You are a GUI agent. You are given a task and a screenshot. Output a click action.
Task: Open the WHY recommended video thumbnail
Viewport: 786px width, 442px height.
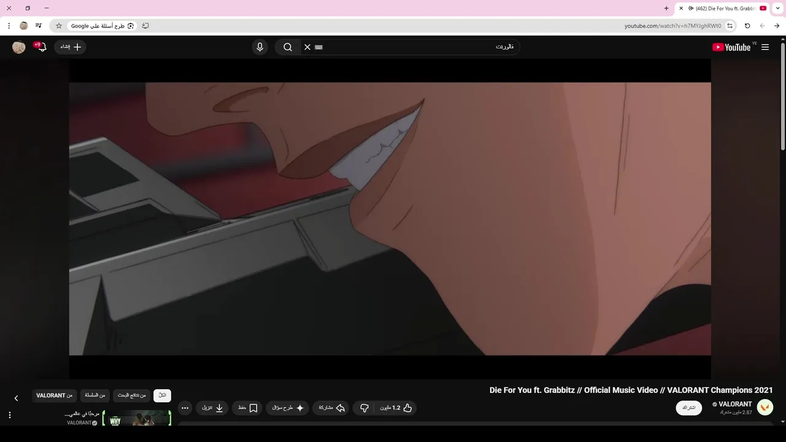point(136,418)
